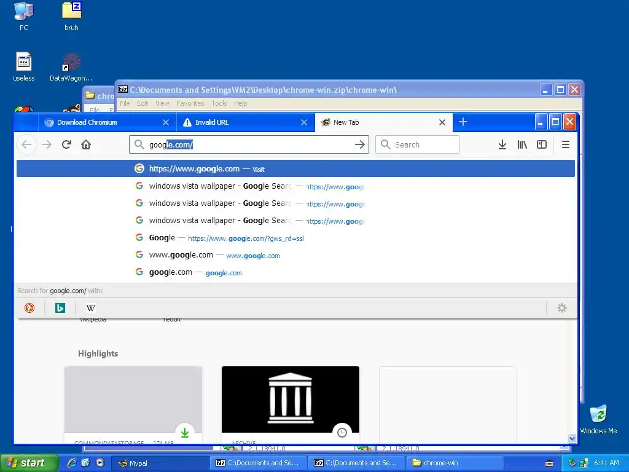
Task: Open DataWagon shortcut desktop icon
Action: pos(71,66)
